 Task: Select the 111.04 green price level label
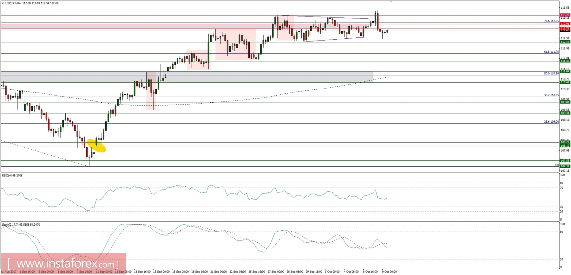(x=565, y=71)
